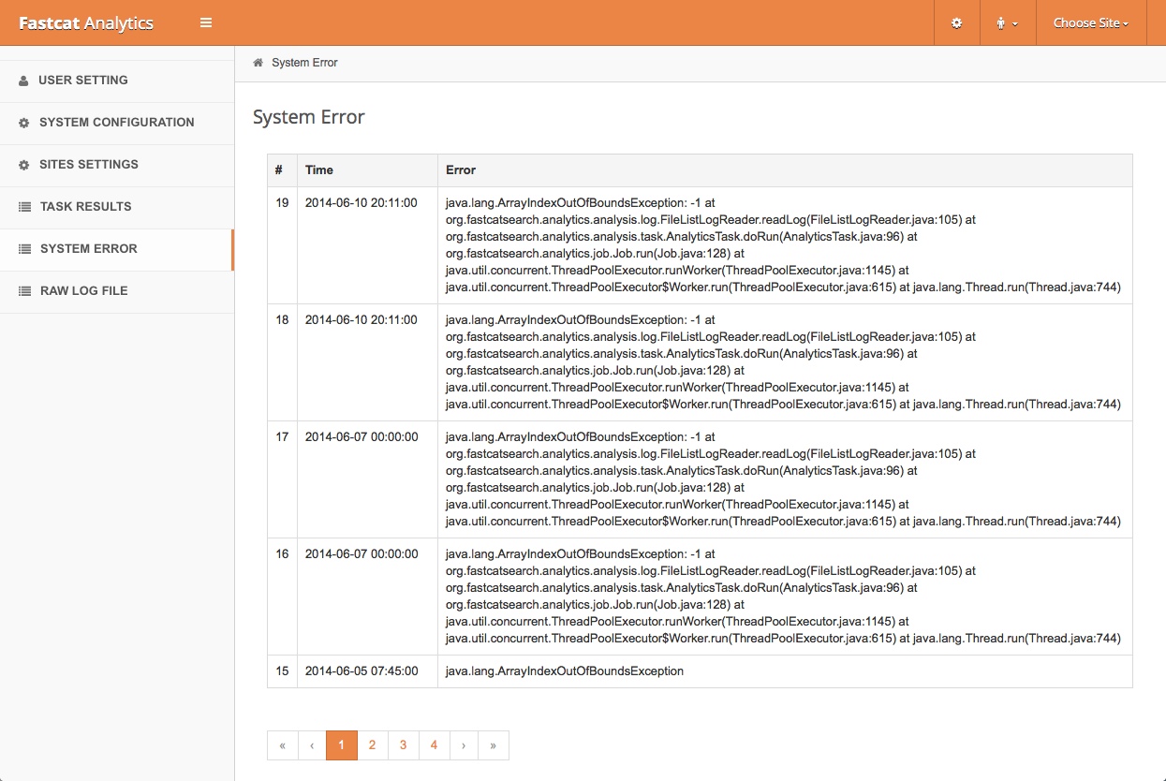
Task: Open Raw Log File in sidebar
Action: (x=116, y=291)
